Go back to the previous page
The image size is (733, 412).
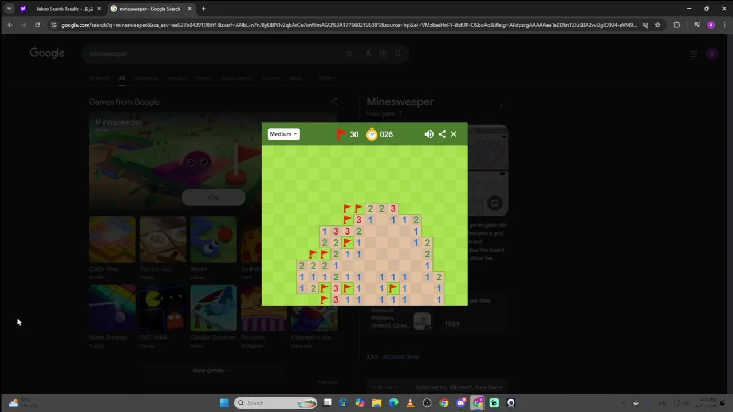pyautogui.click(x=10, y=25)
